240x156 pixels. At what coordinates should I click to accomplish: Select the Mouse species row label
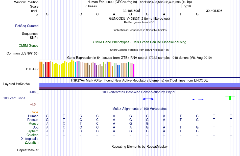pos(33,124)
